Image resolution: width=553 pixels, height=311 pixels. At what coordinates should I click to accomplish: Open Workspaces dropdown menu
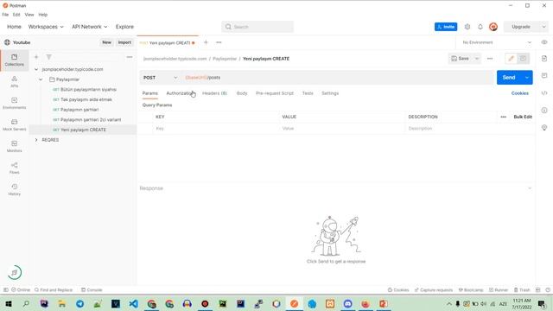[46, 27]
